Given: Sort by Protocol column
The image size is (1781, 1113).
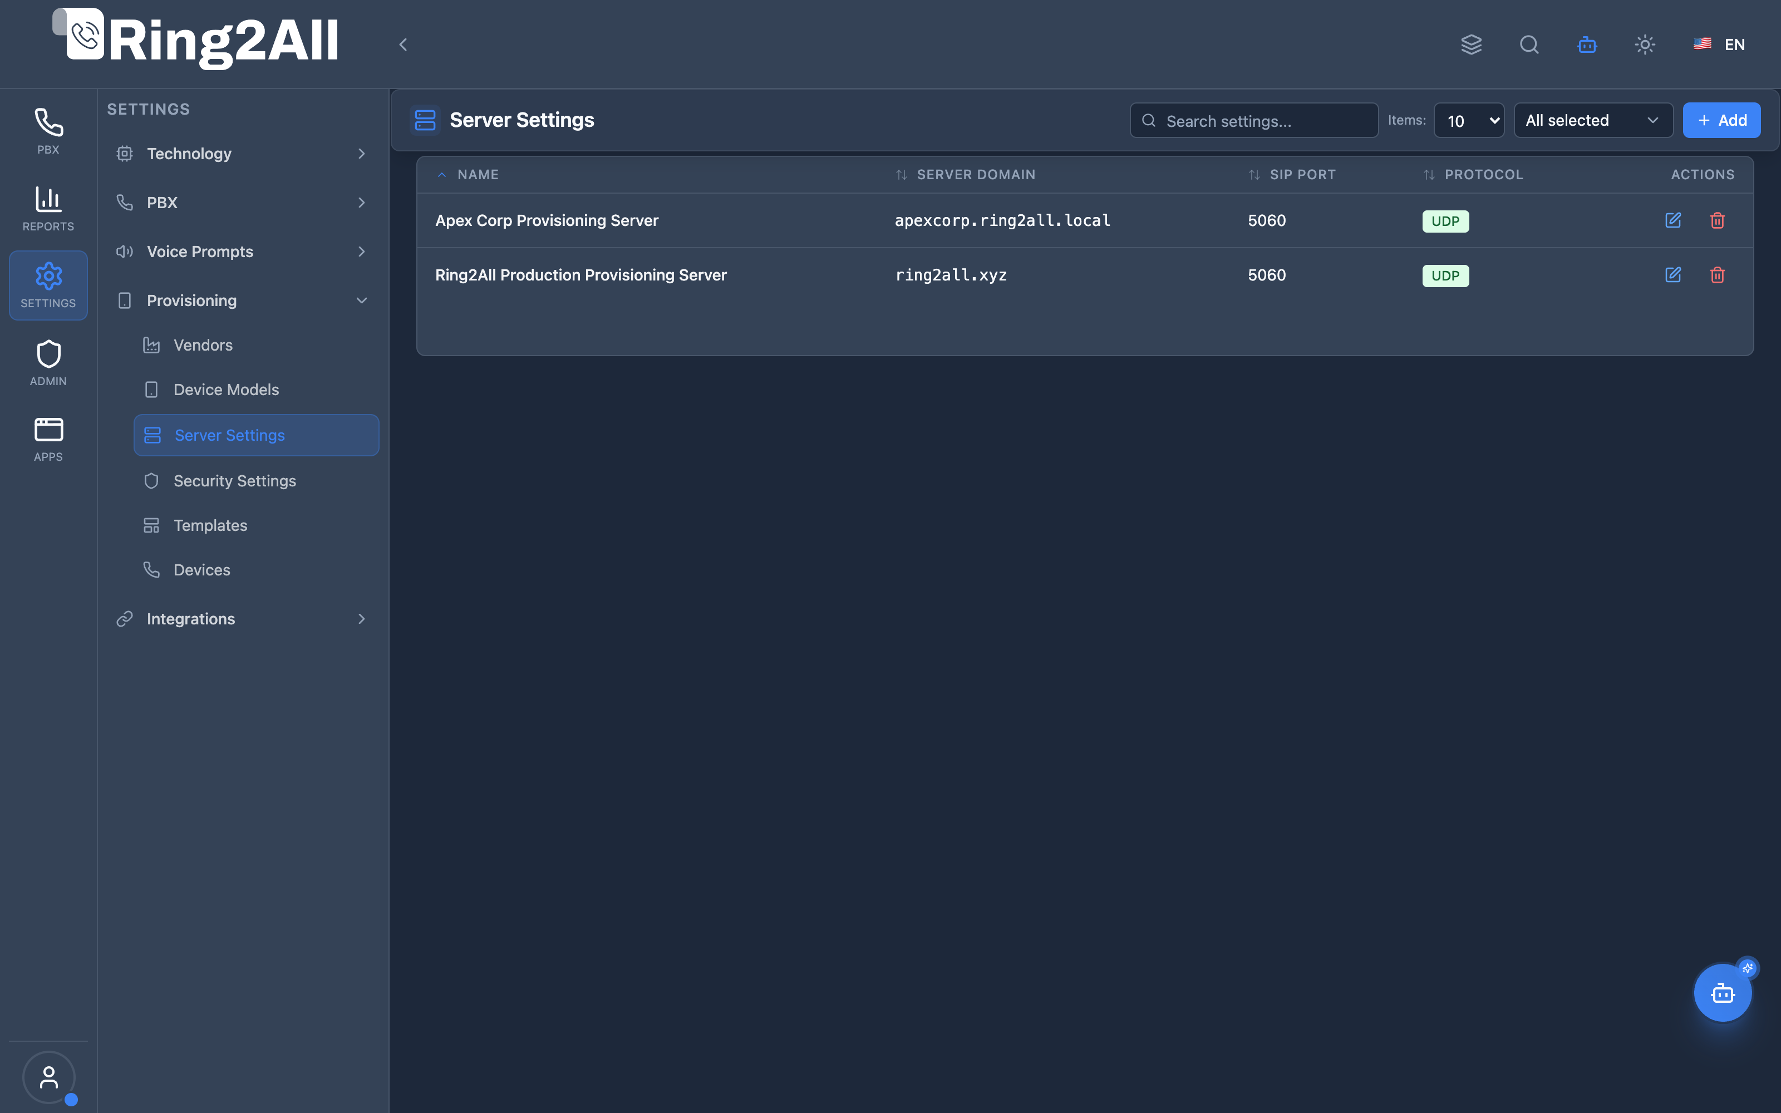Looking at the screenshot, I should point(1473,174).
